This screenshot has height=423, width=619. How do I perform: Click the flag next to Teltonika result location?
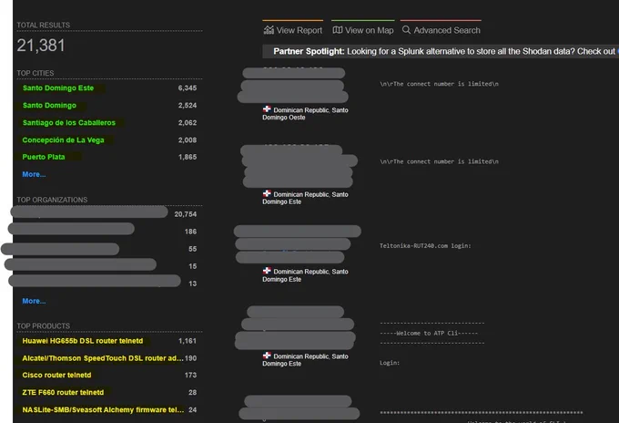(x=267, y=271)
